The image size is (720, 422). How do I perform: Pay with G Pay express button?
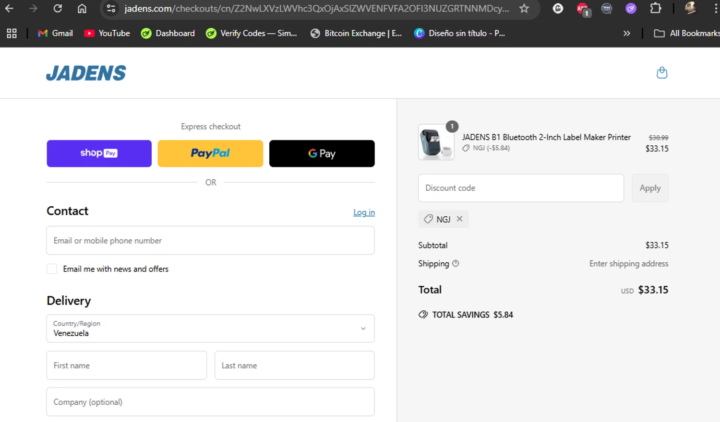click(322, 153)
